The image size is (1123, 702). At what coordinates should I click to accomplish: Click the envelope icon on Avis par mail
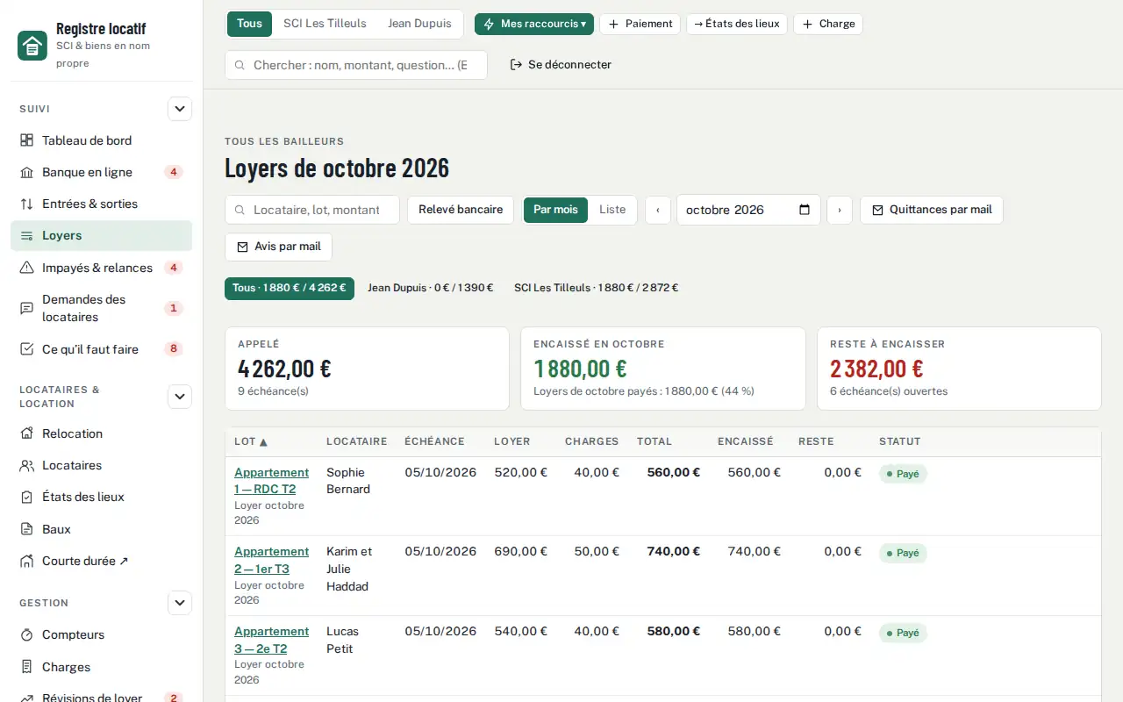click(x=243, y=247)
